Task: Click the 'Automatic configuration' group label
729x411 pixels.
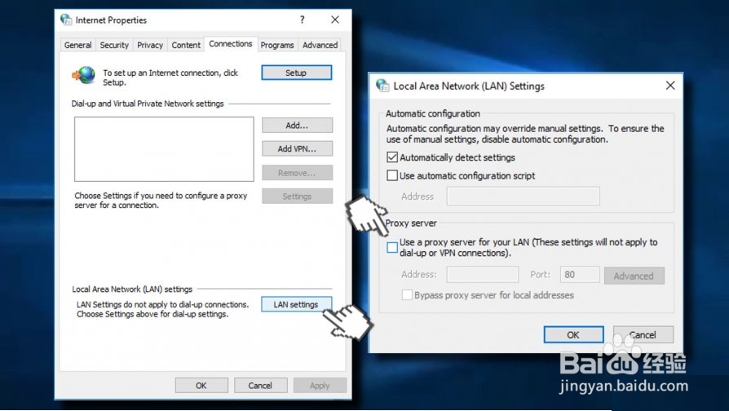Action: tap(433, 114)
